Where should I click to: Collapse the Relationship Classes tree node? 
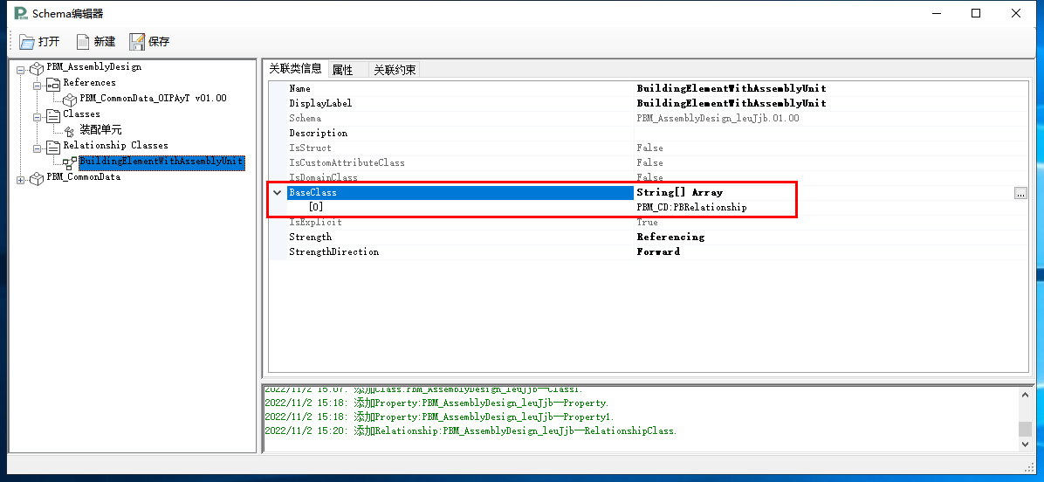pos(37,147)
